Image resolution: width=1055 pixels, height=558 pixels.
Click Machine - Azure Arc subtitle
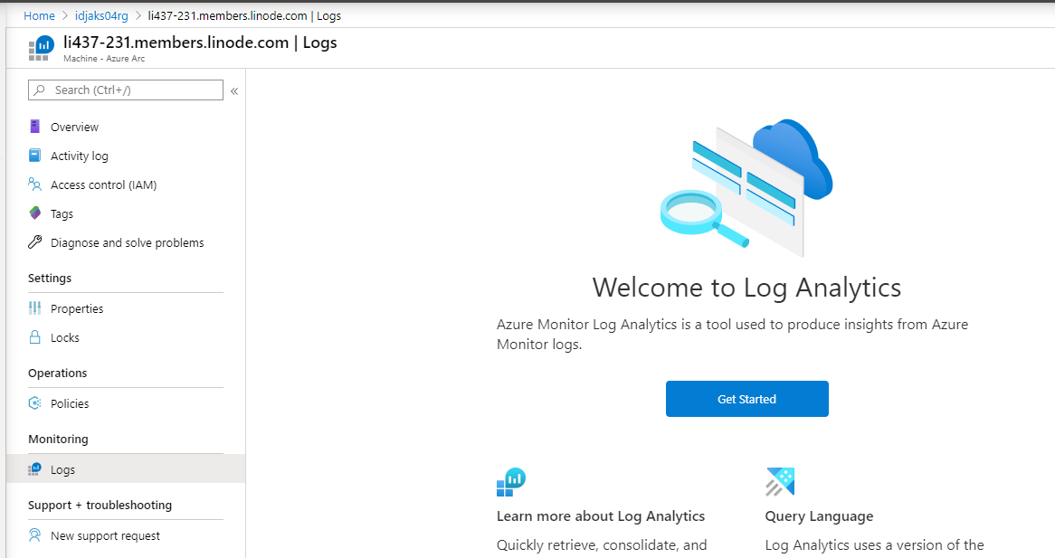pos(104,59)
